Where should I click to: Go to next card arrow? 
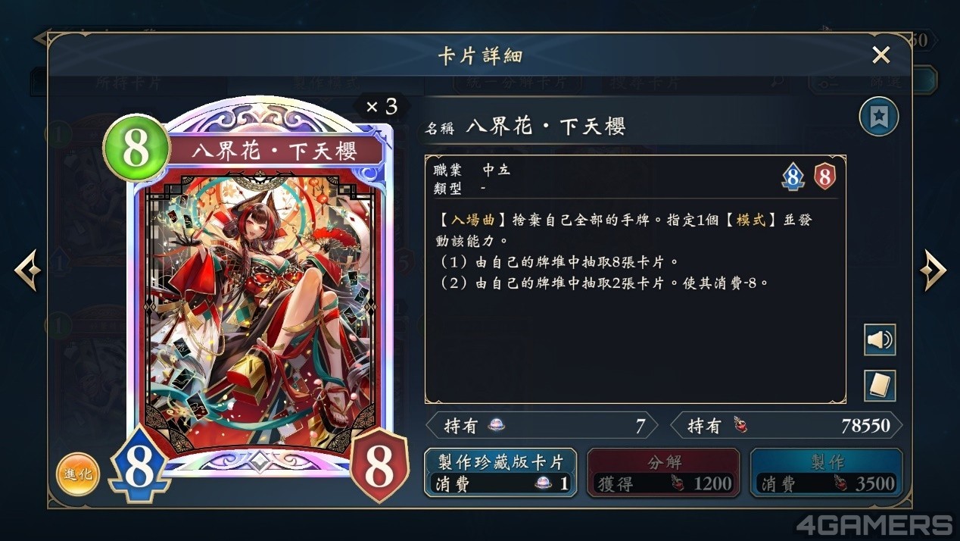tap(932, 270)
